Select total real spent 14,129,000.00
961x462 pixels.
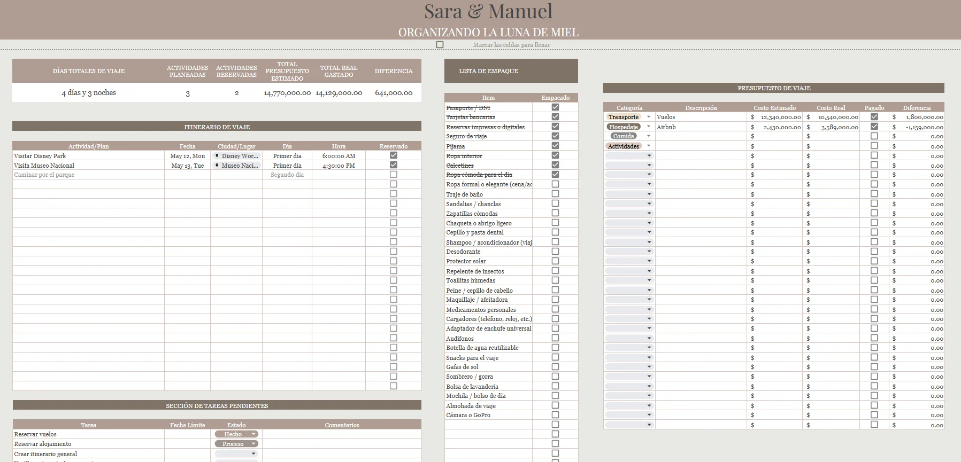(339, 92)
